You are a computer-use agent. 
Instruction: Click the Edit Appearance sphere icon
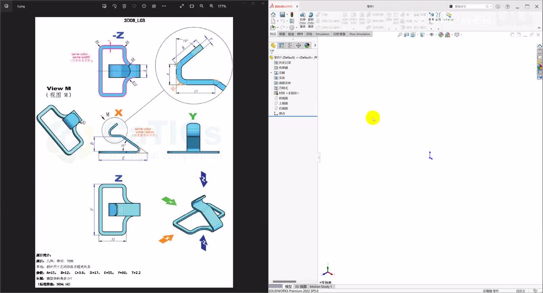[x=441, y=35]
